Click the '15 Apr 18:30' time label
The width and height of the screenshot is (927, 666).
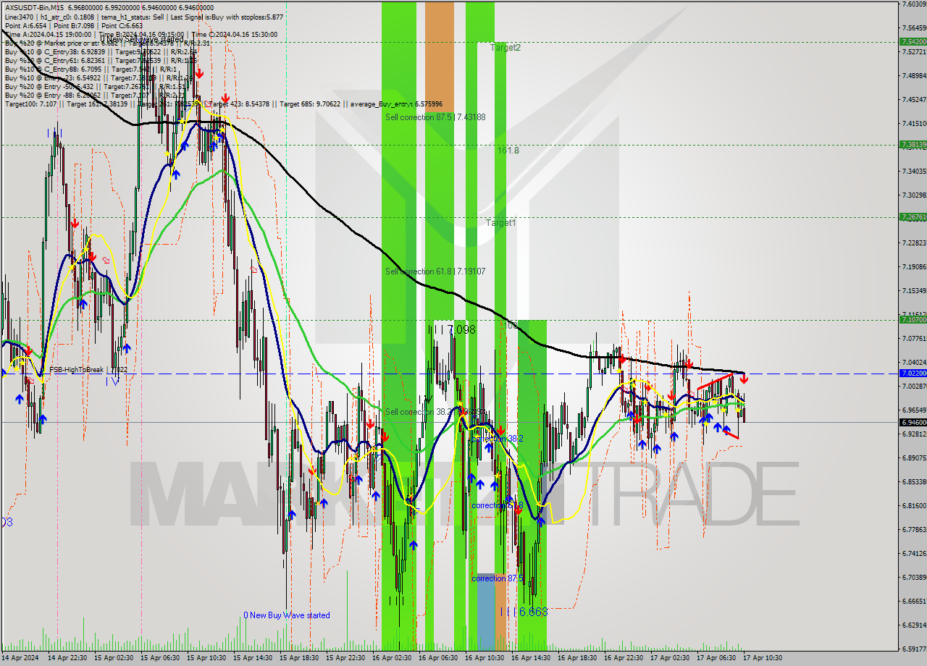299,658
